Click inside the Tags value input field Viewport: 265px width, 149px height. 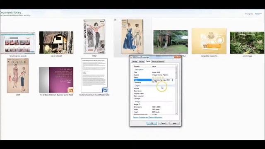(162, 81)
